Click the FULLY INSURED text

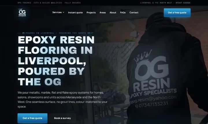pyautogui.click(x=73, y=3)
